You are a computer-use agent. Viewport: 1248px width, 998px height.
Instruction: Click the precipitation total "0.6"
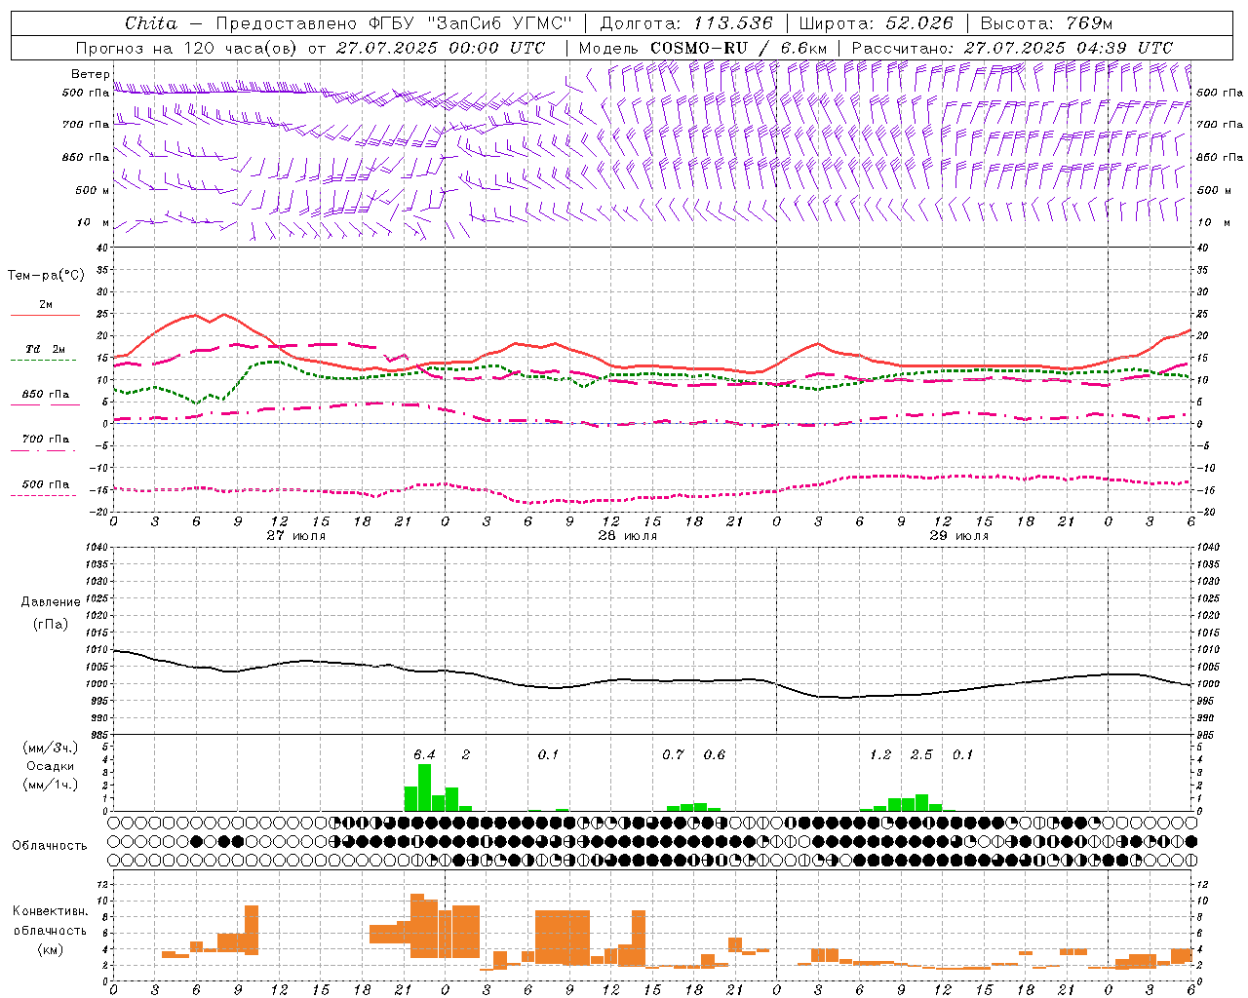714,755
